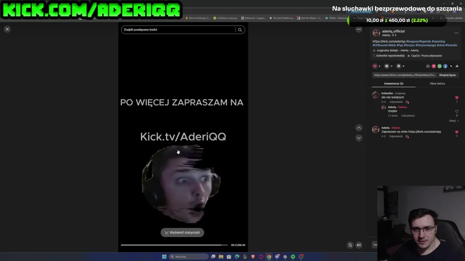Open 'Bitcoin Exchange' bookmark
465x261 pixels.
[x=198, y=18]
